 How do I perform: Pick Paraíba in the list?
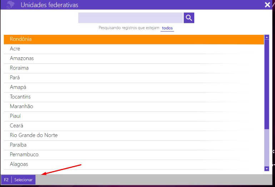tap(134, 145)
